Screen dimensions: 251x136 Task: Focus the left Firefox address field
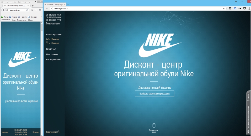pyautogui.click(x=17, y=10)
